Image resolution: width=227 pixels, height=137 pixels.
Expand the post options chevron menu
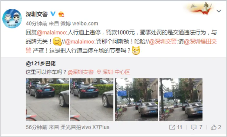(219, 11)
